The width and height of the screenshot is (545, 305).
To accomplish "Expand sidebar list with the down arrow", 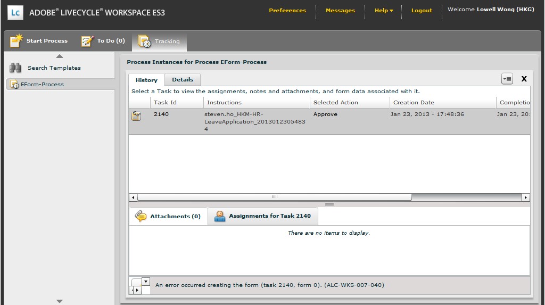I will (x=60, y=301).
